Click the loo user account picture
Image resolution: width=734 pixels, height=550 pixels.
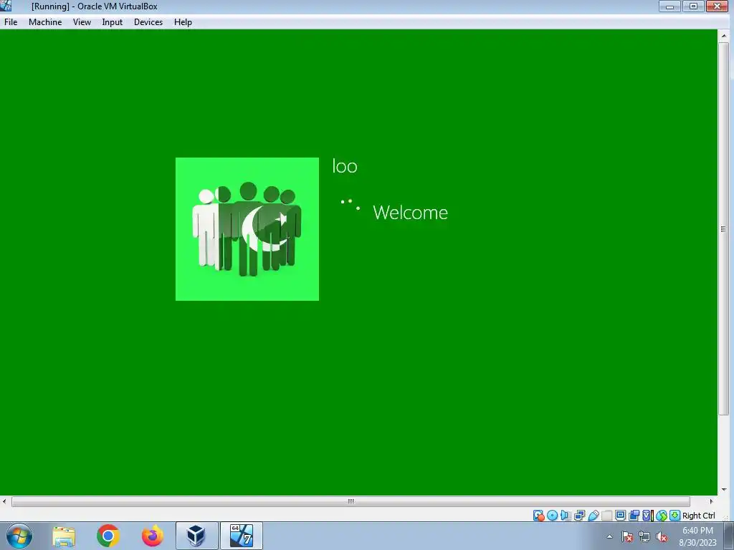[247, 229]
